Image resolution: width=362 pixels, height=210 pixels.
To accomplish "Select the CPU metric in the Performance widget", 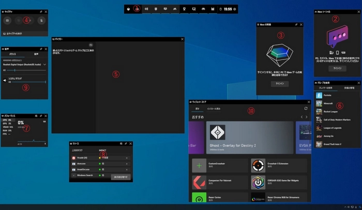I will tap(8, 120).
